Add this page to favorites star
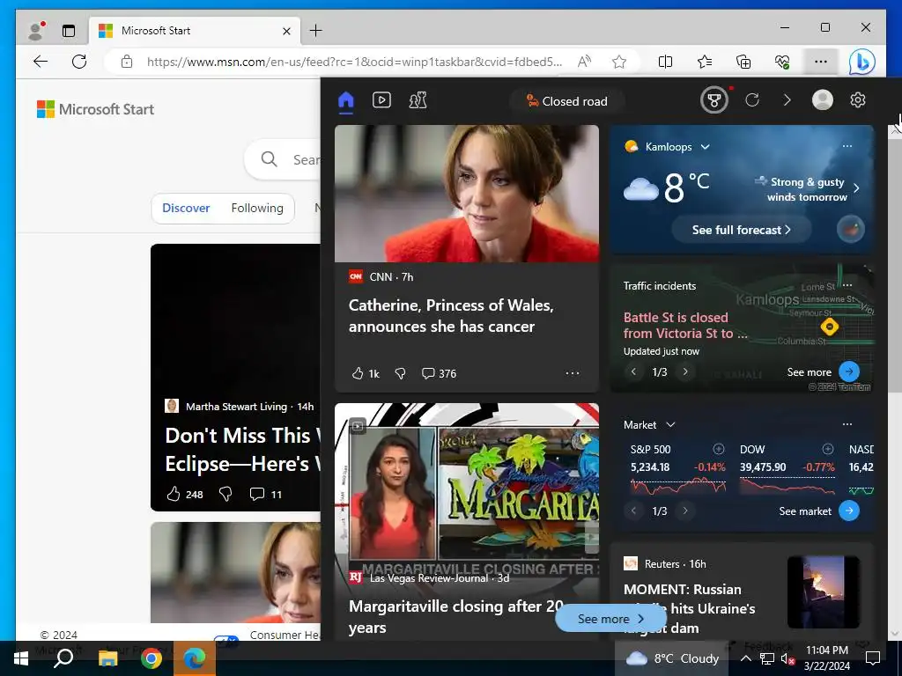 point(619,62)
